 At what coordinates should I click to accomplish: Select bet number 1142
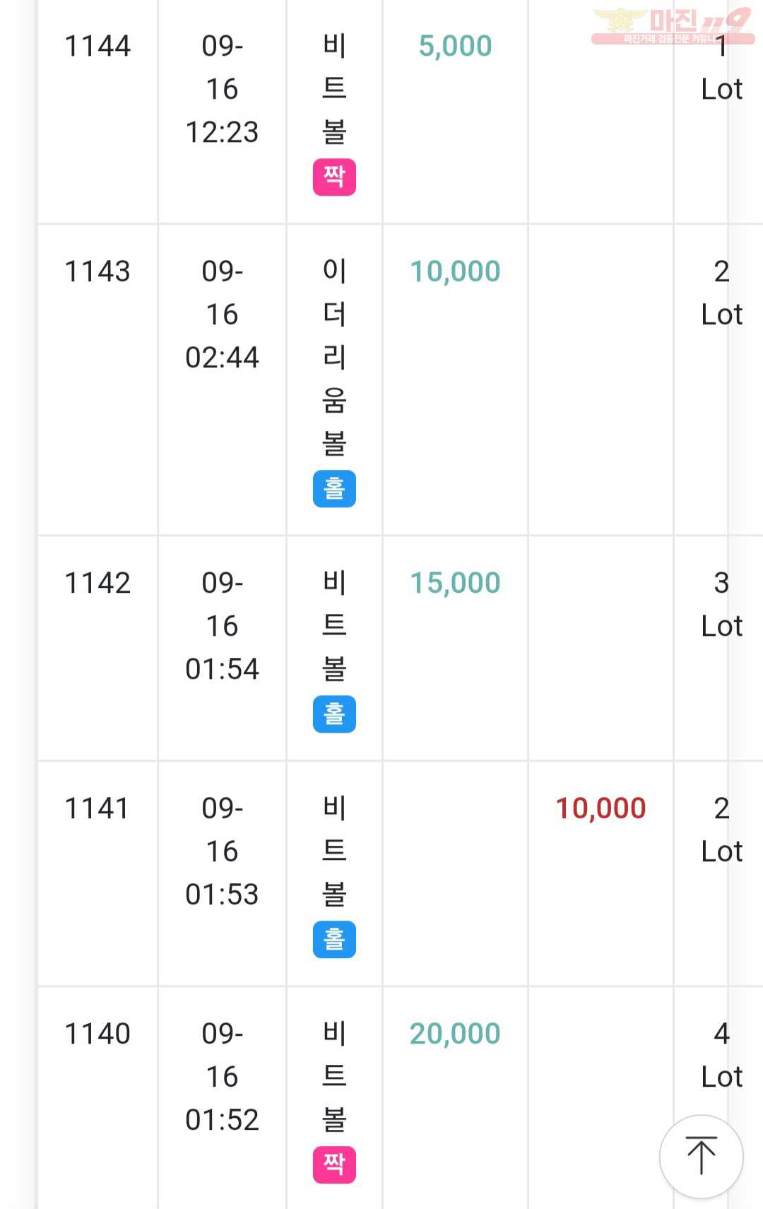pos(97,583)
